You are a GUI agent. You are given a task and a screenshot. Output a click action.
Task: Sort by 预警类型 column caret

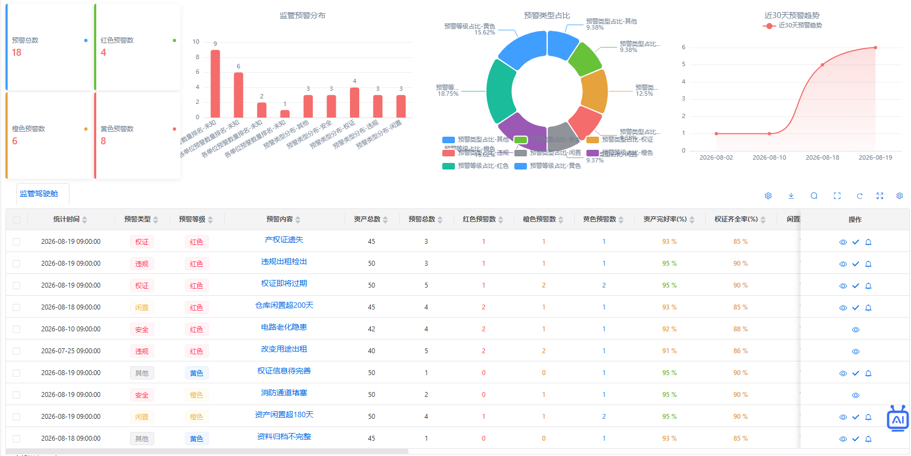pos(156,220)
